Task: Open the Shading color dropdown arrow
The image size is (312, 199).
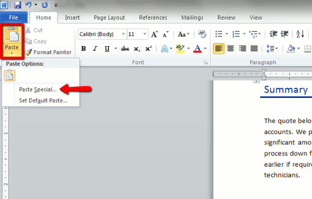Action: 298,49
